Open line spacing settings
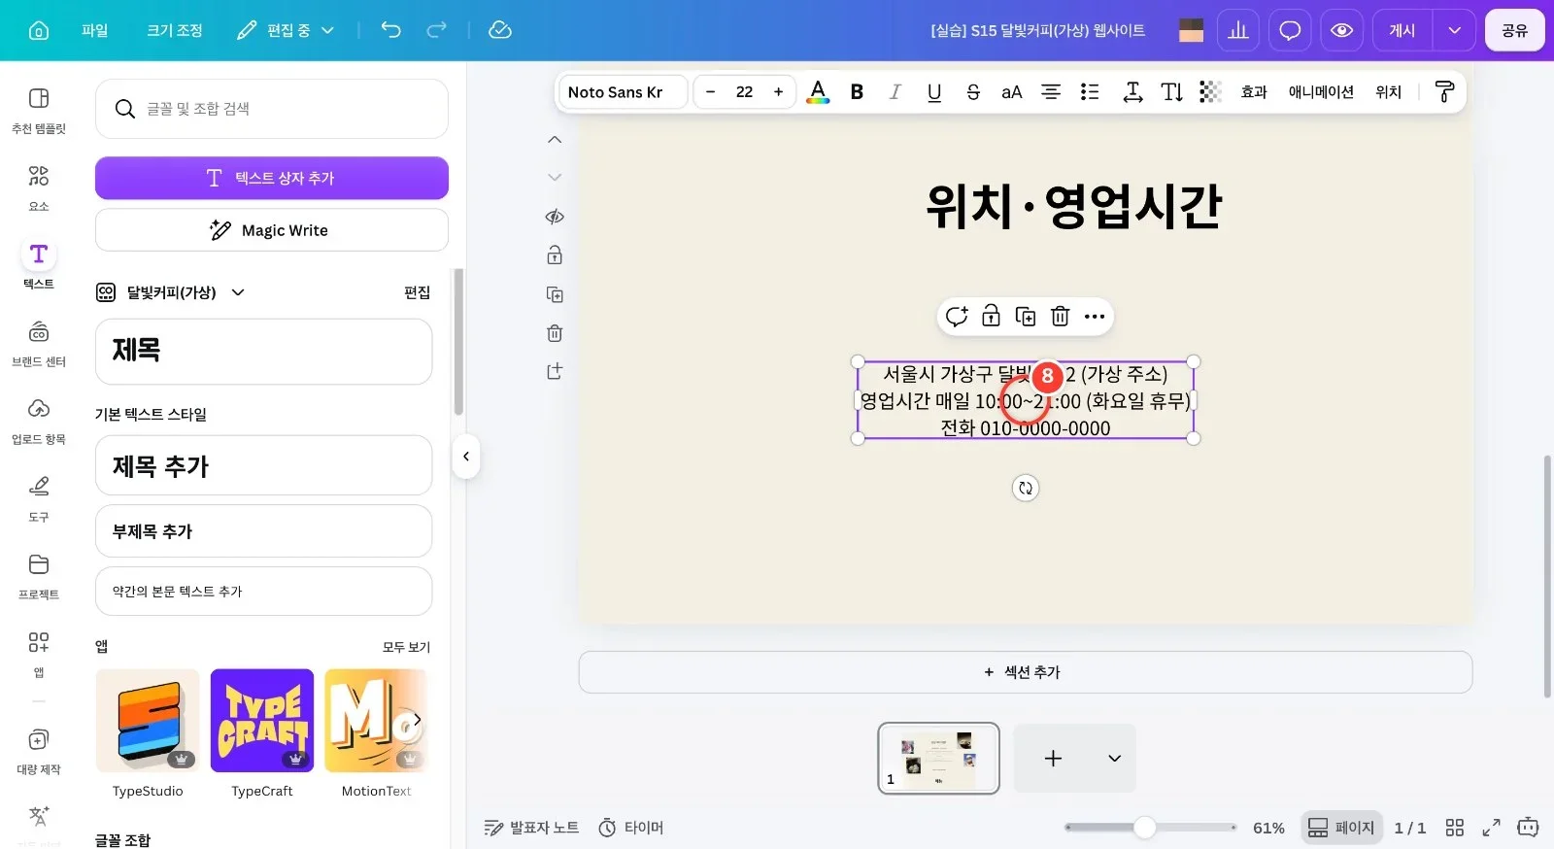 pyautogui.click(x=1132, y=92)
